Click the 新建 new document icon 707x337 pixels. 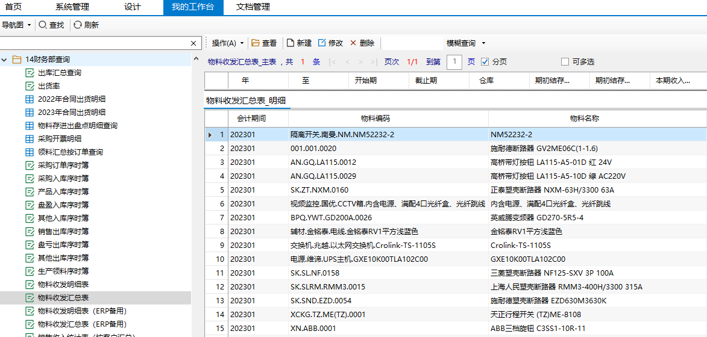291,43
